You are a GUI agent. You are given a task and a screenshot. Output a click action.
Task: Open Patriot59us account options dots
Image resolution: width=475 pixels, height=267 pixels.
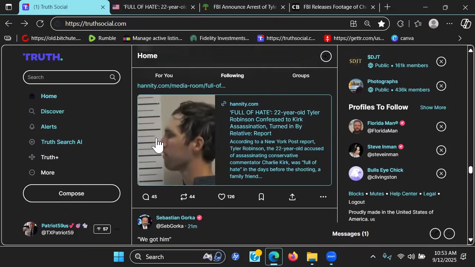pos(117,229)
